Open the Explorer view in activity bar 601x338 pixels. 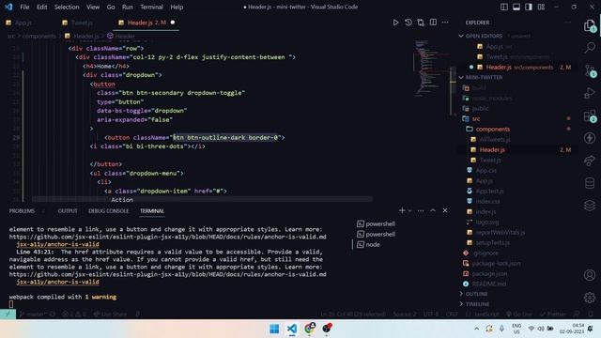(x=590, y=26)
